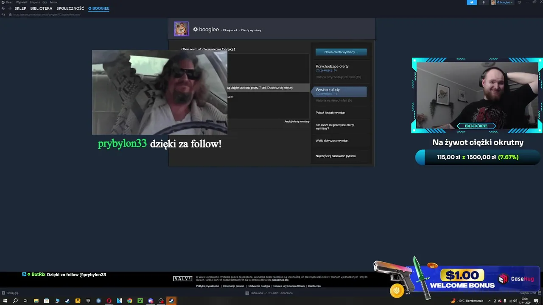The width and height of the screenshot is (543, 305).
Task: Open Historia przychodzących ofert link
Action: tap(338, 77)
